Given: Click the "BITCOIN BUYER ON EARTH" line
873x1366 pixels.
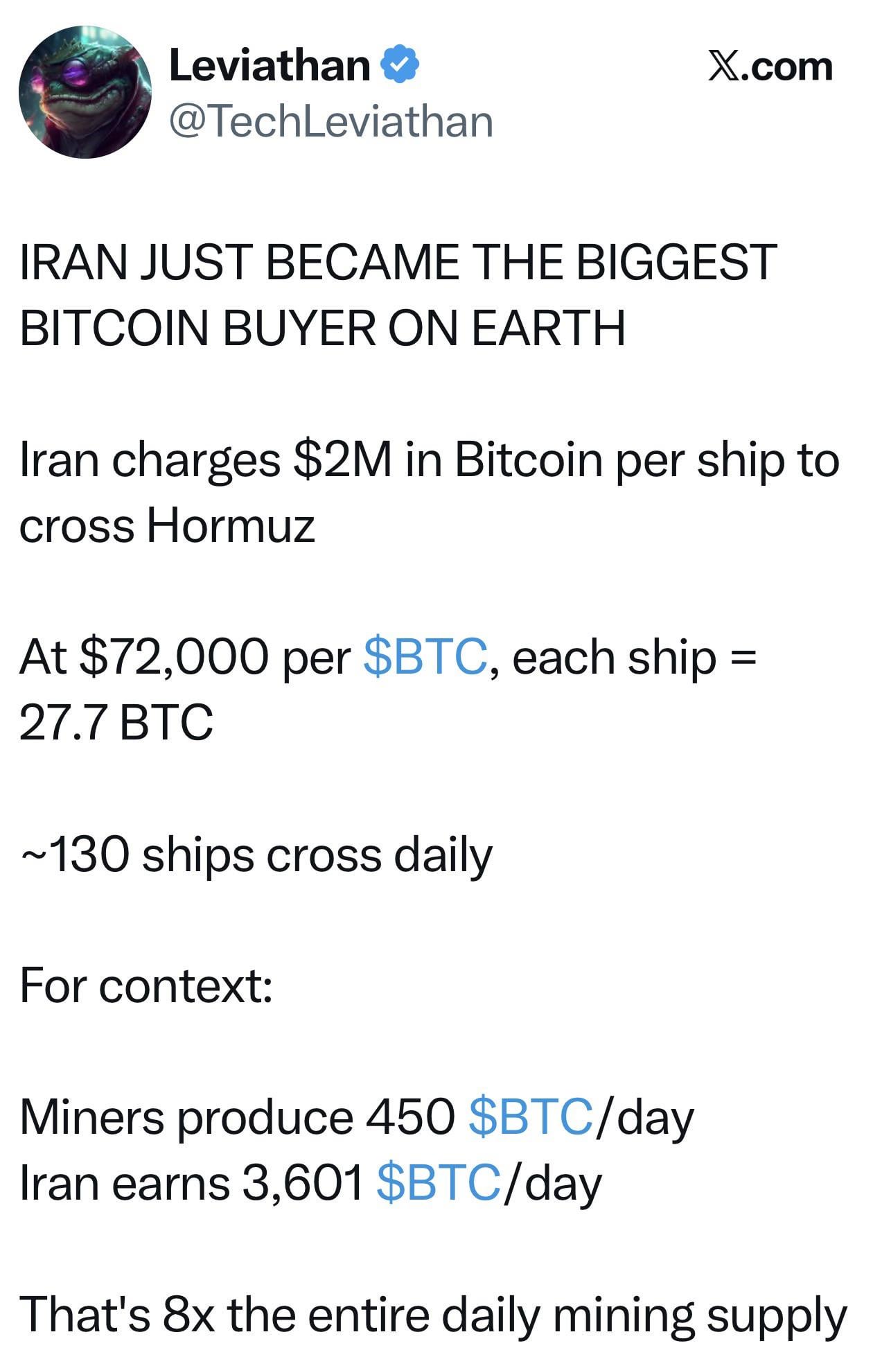Looking at the screenshot, I should pos(322,327).
